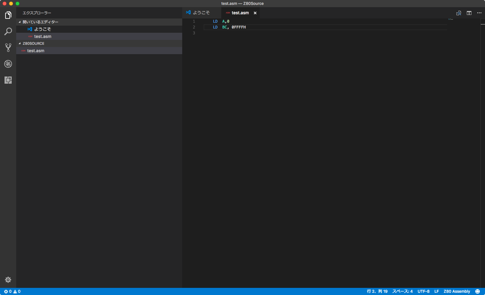Select test.asm under Z80SOURCE folder
The height and width of the screenshot is (295, 485).
click(x=36, y=51)
